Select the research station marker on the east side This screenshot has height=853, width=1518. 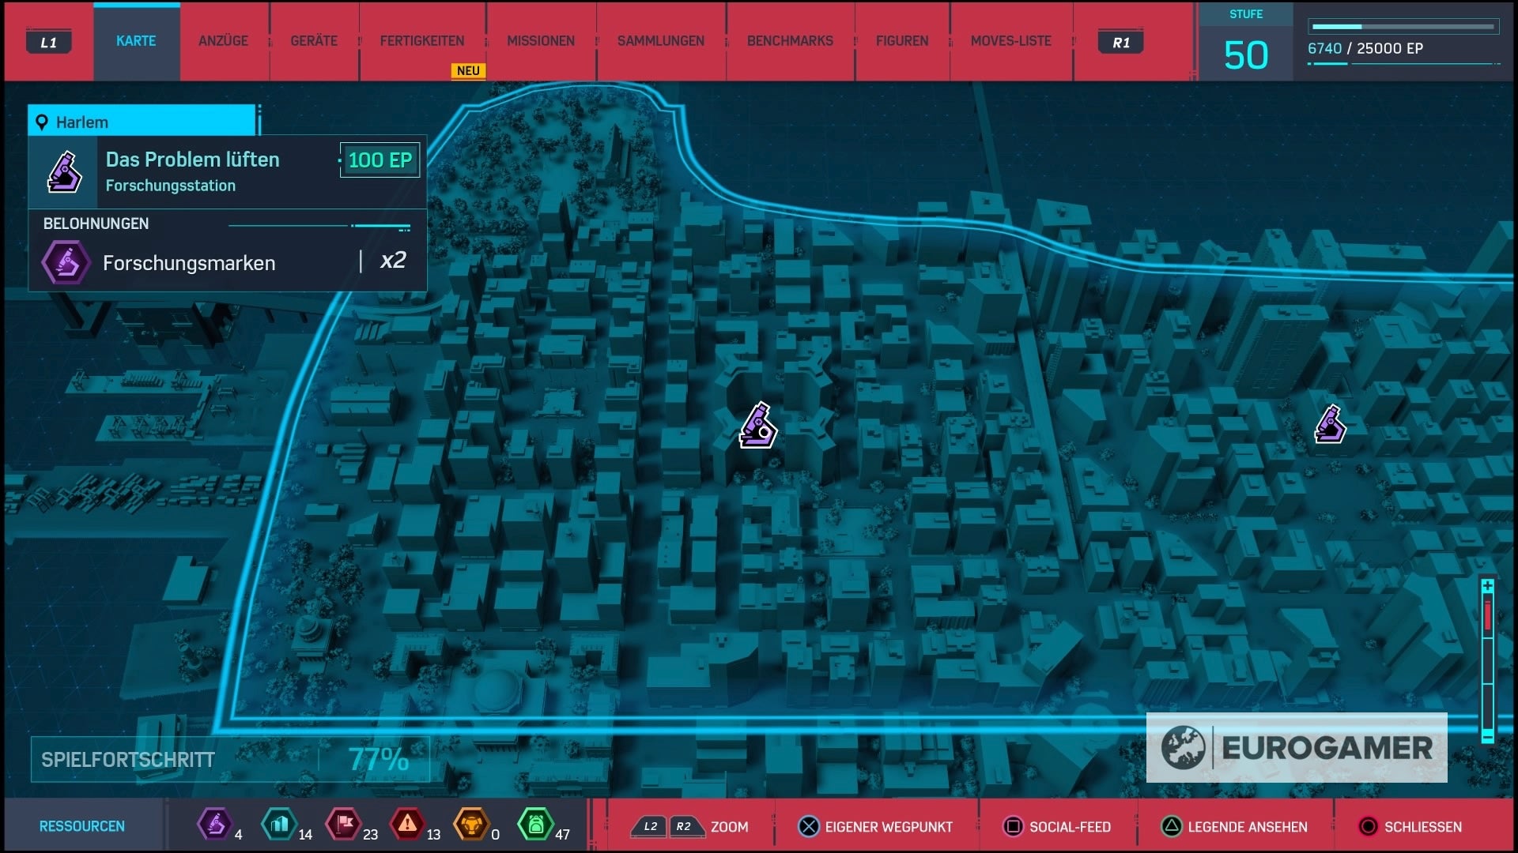tap(1330, 424)
